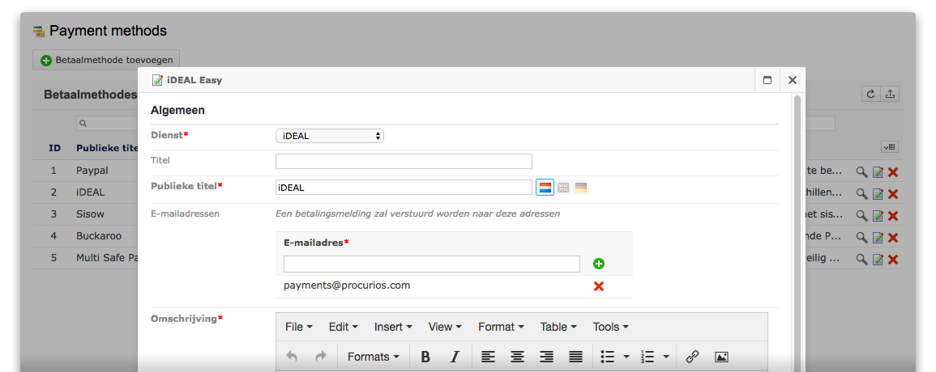Image resolution: width=936 pixels, height=372 pixels.
Task: Open the editor Edit menu
Action: pos(344,327)
